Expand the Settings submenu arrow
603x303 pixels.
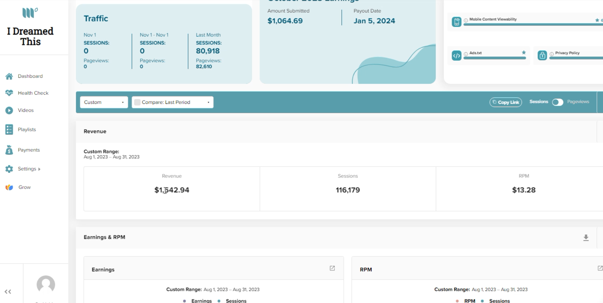[x=39, y=169]
